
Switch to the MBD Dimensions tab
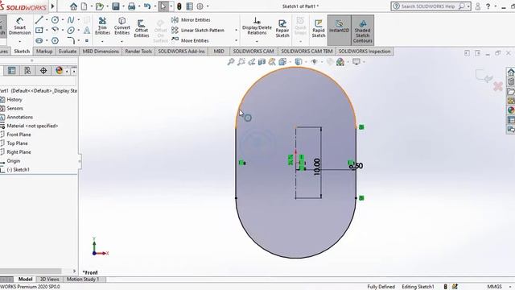coord(101,52)
